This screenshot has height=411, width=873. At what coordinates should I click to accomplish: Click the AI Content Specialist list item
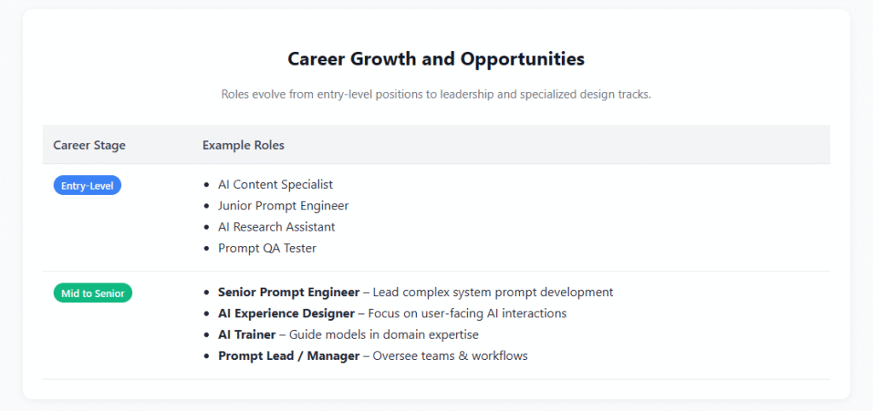[x=275, y=184]
